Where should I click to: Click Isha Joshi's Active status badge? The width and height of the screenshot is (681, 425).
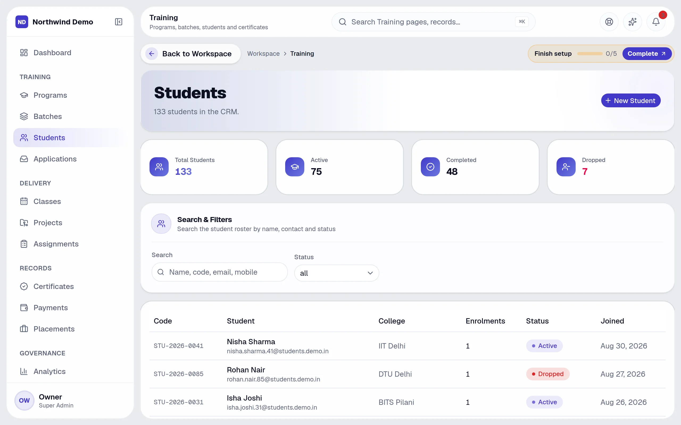(x=544, y=402)
